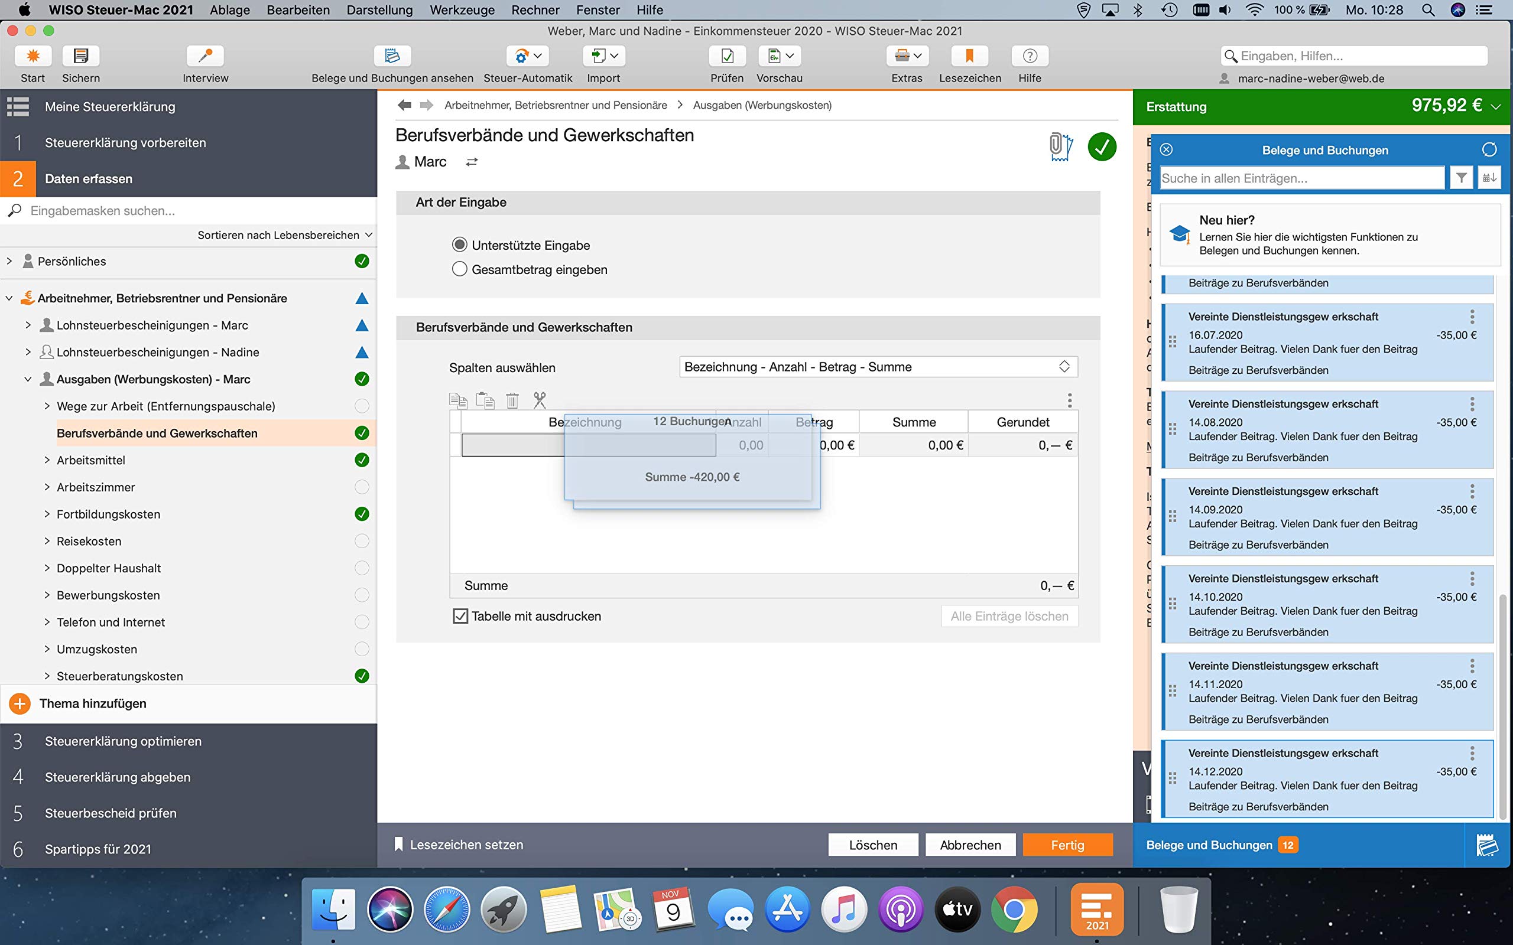Screen dimensions: 1513x945
Task: Run the Prüfen check icon
Action: pos(727,56)
